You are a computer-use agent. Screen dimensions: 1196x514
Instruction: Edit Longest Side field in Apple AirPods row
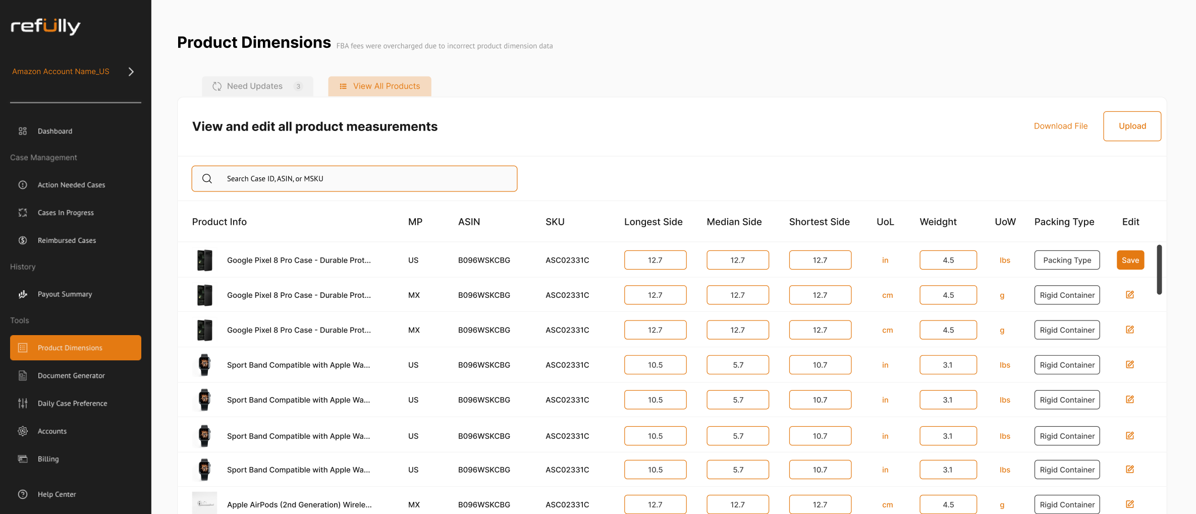655,504
